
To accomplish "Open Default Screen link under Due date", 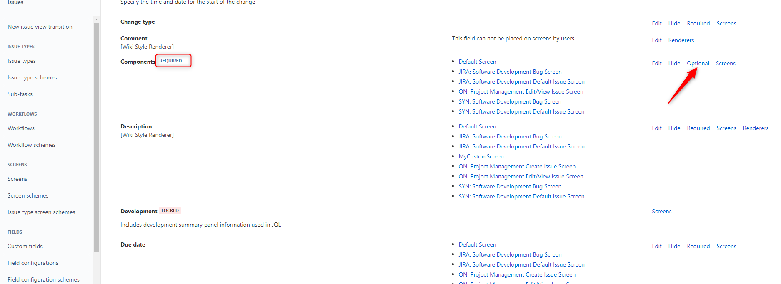I will [477, 244].
